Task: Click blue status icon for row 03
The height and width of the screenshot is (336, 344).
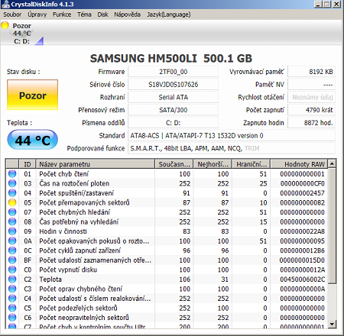Action: click(x=12, y=183)
